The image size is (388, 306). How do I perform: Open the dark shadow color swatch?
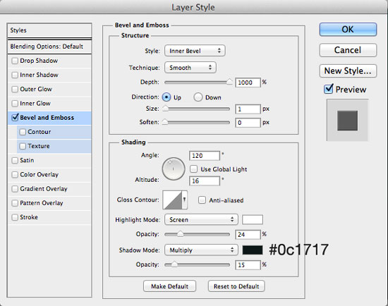[x=253, y=250]
